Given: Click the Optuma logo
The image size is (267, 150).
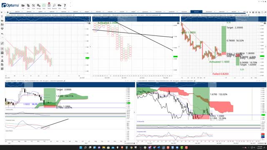Looking at the screenshot, I should tap(10, 5).
